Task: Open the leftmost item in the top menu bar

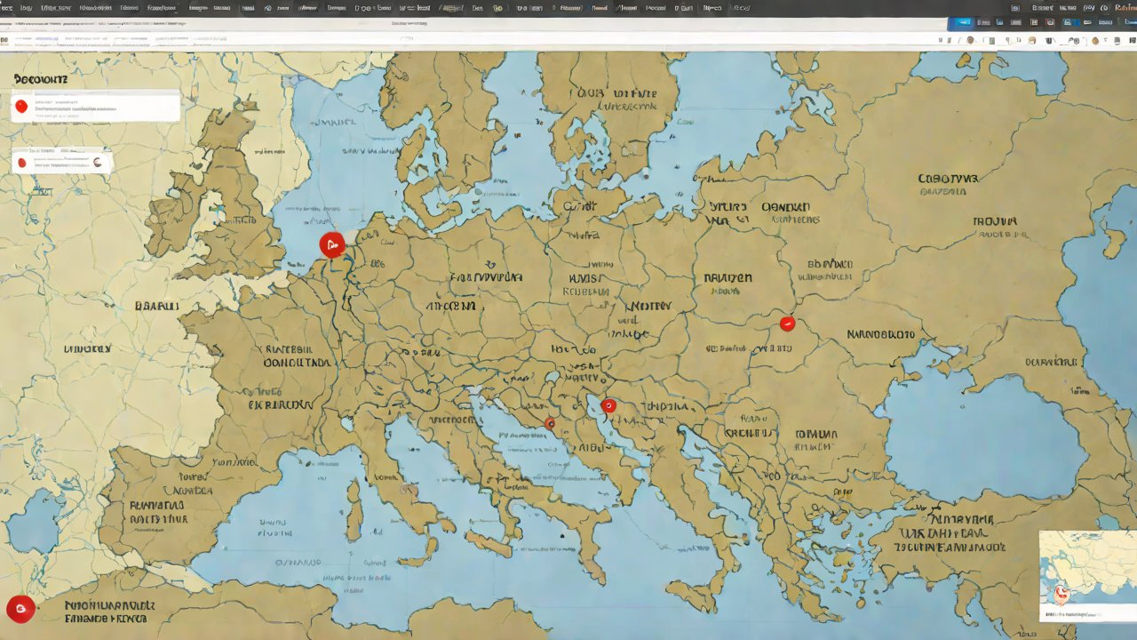Action: pos(6,8)
